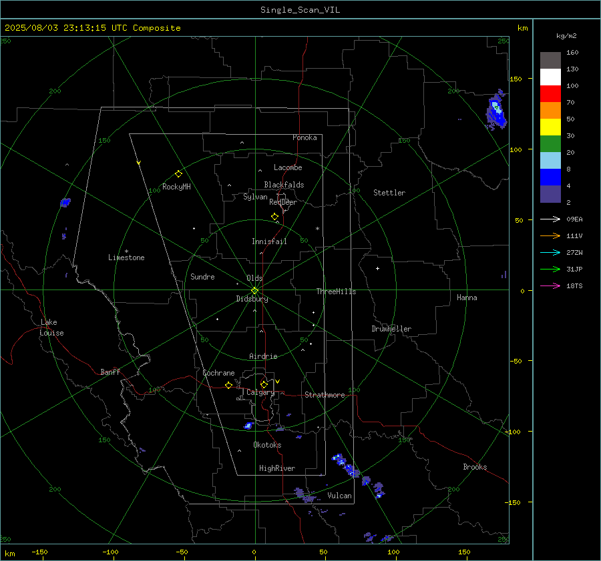Select the blue 8 kg/m2 color swatch

coord(550,177)
